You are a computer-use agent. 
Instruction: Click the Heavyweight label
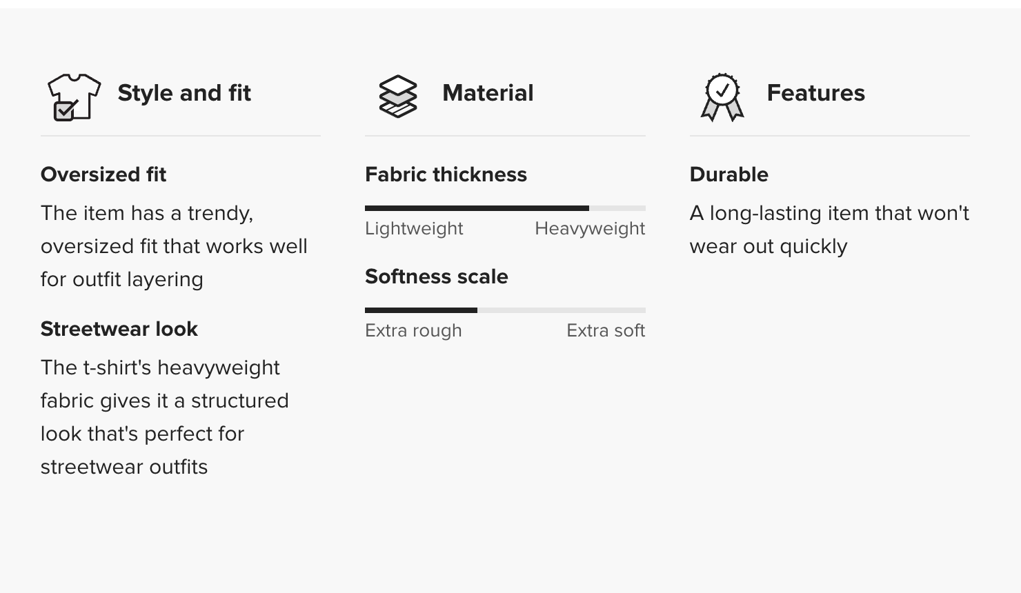[x=590, y=228]
